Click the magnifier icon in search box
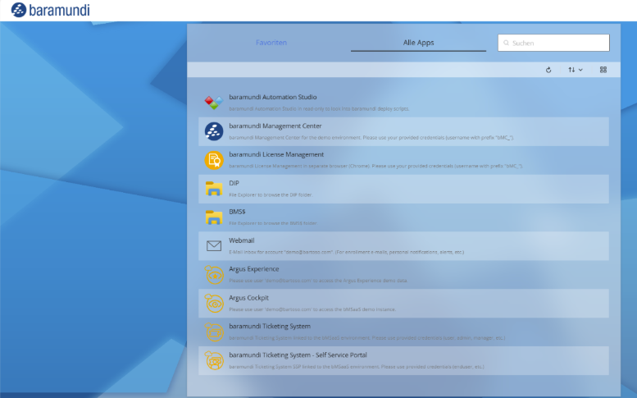 coord(506,43)
